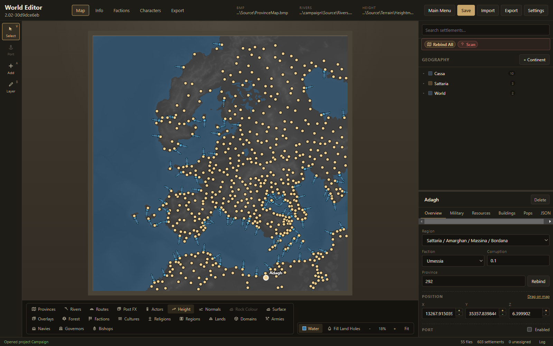Decrement the Z position stepper

click(546, 315)
